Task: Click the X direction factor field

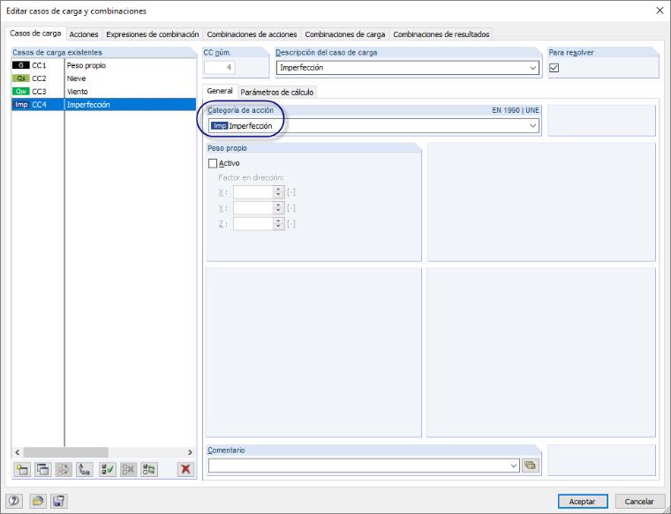Action: coord(253,192)
